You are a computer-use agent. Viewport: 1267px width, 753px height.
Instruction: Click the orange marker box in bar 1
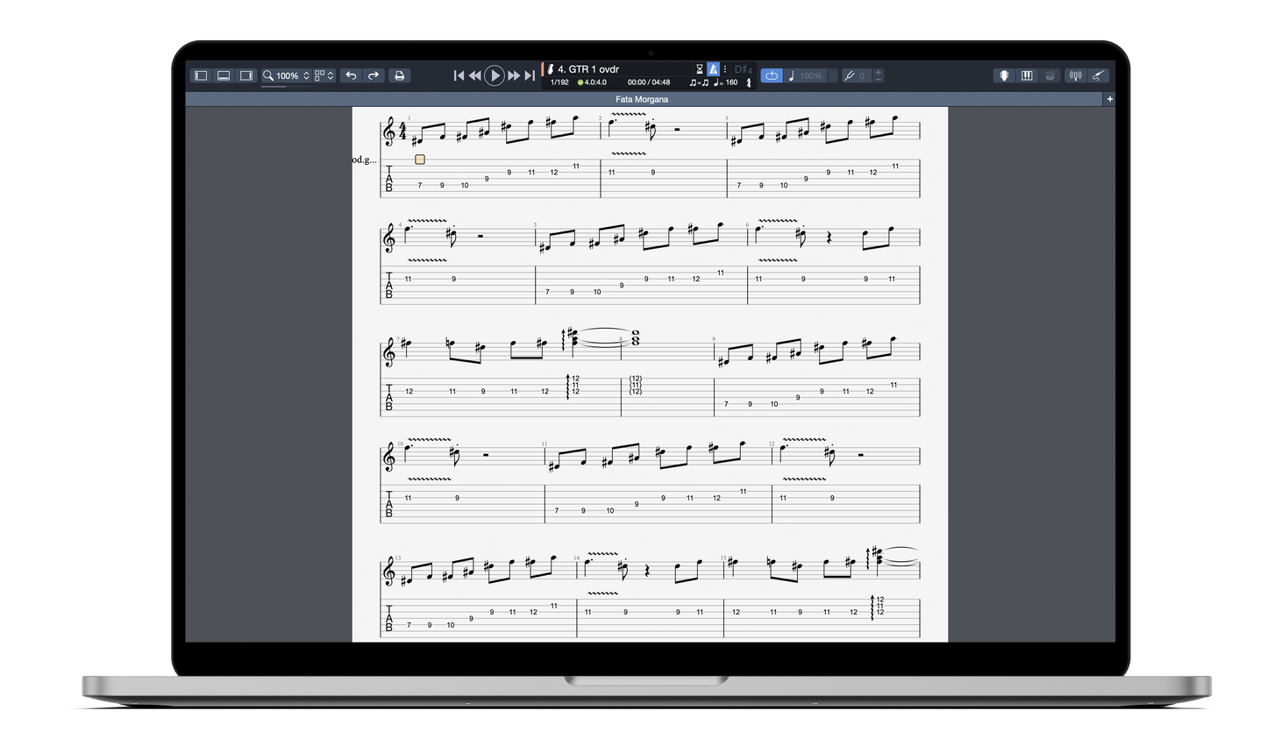click(420, 160)
